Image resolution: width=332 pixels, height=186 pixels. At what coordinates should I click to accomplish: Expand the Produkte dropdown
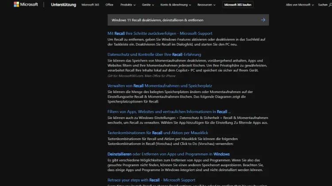(x=128, y=5)
